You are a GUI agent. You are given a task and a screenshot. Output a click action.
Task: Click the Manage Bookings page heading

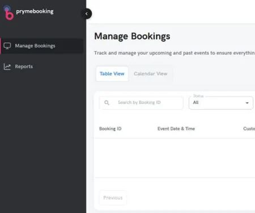(x=132, y=36)
